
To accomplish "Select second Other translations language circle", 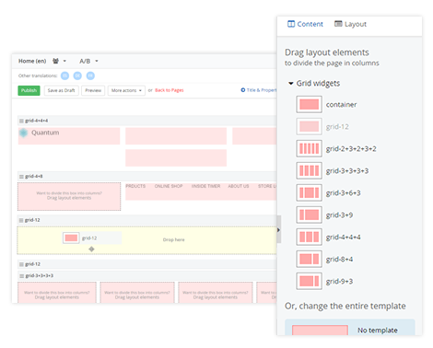I will [77, 75].
